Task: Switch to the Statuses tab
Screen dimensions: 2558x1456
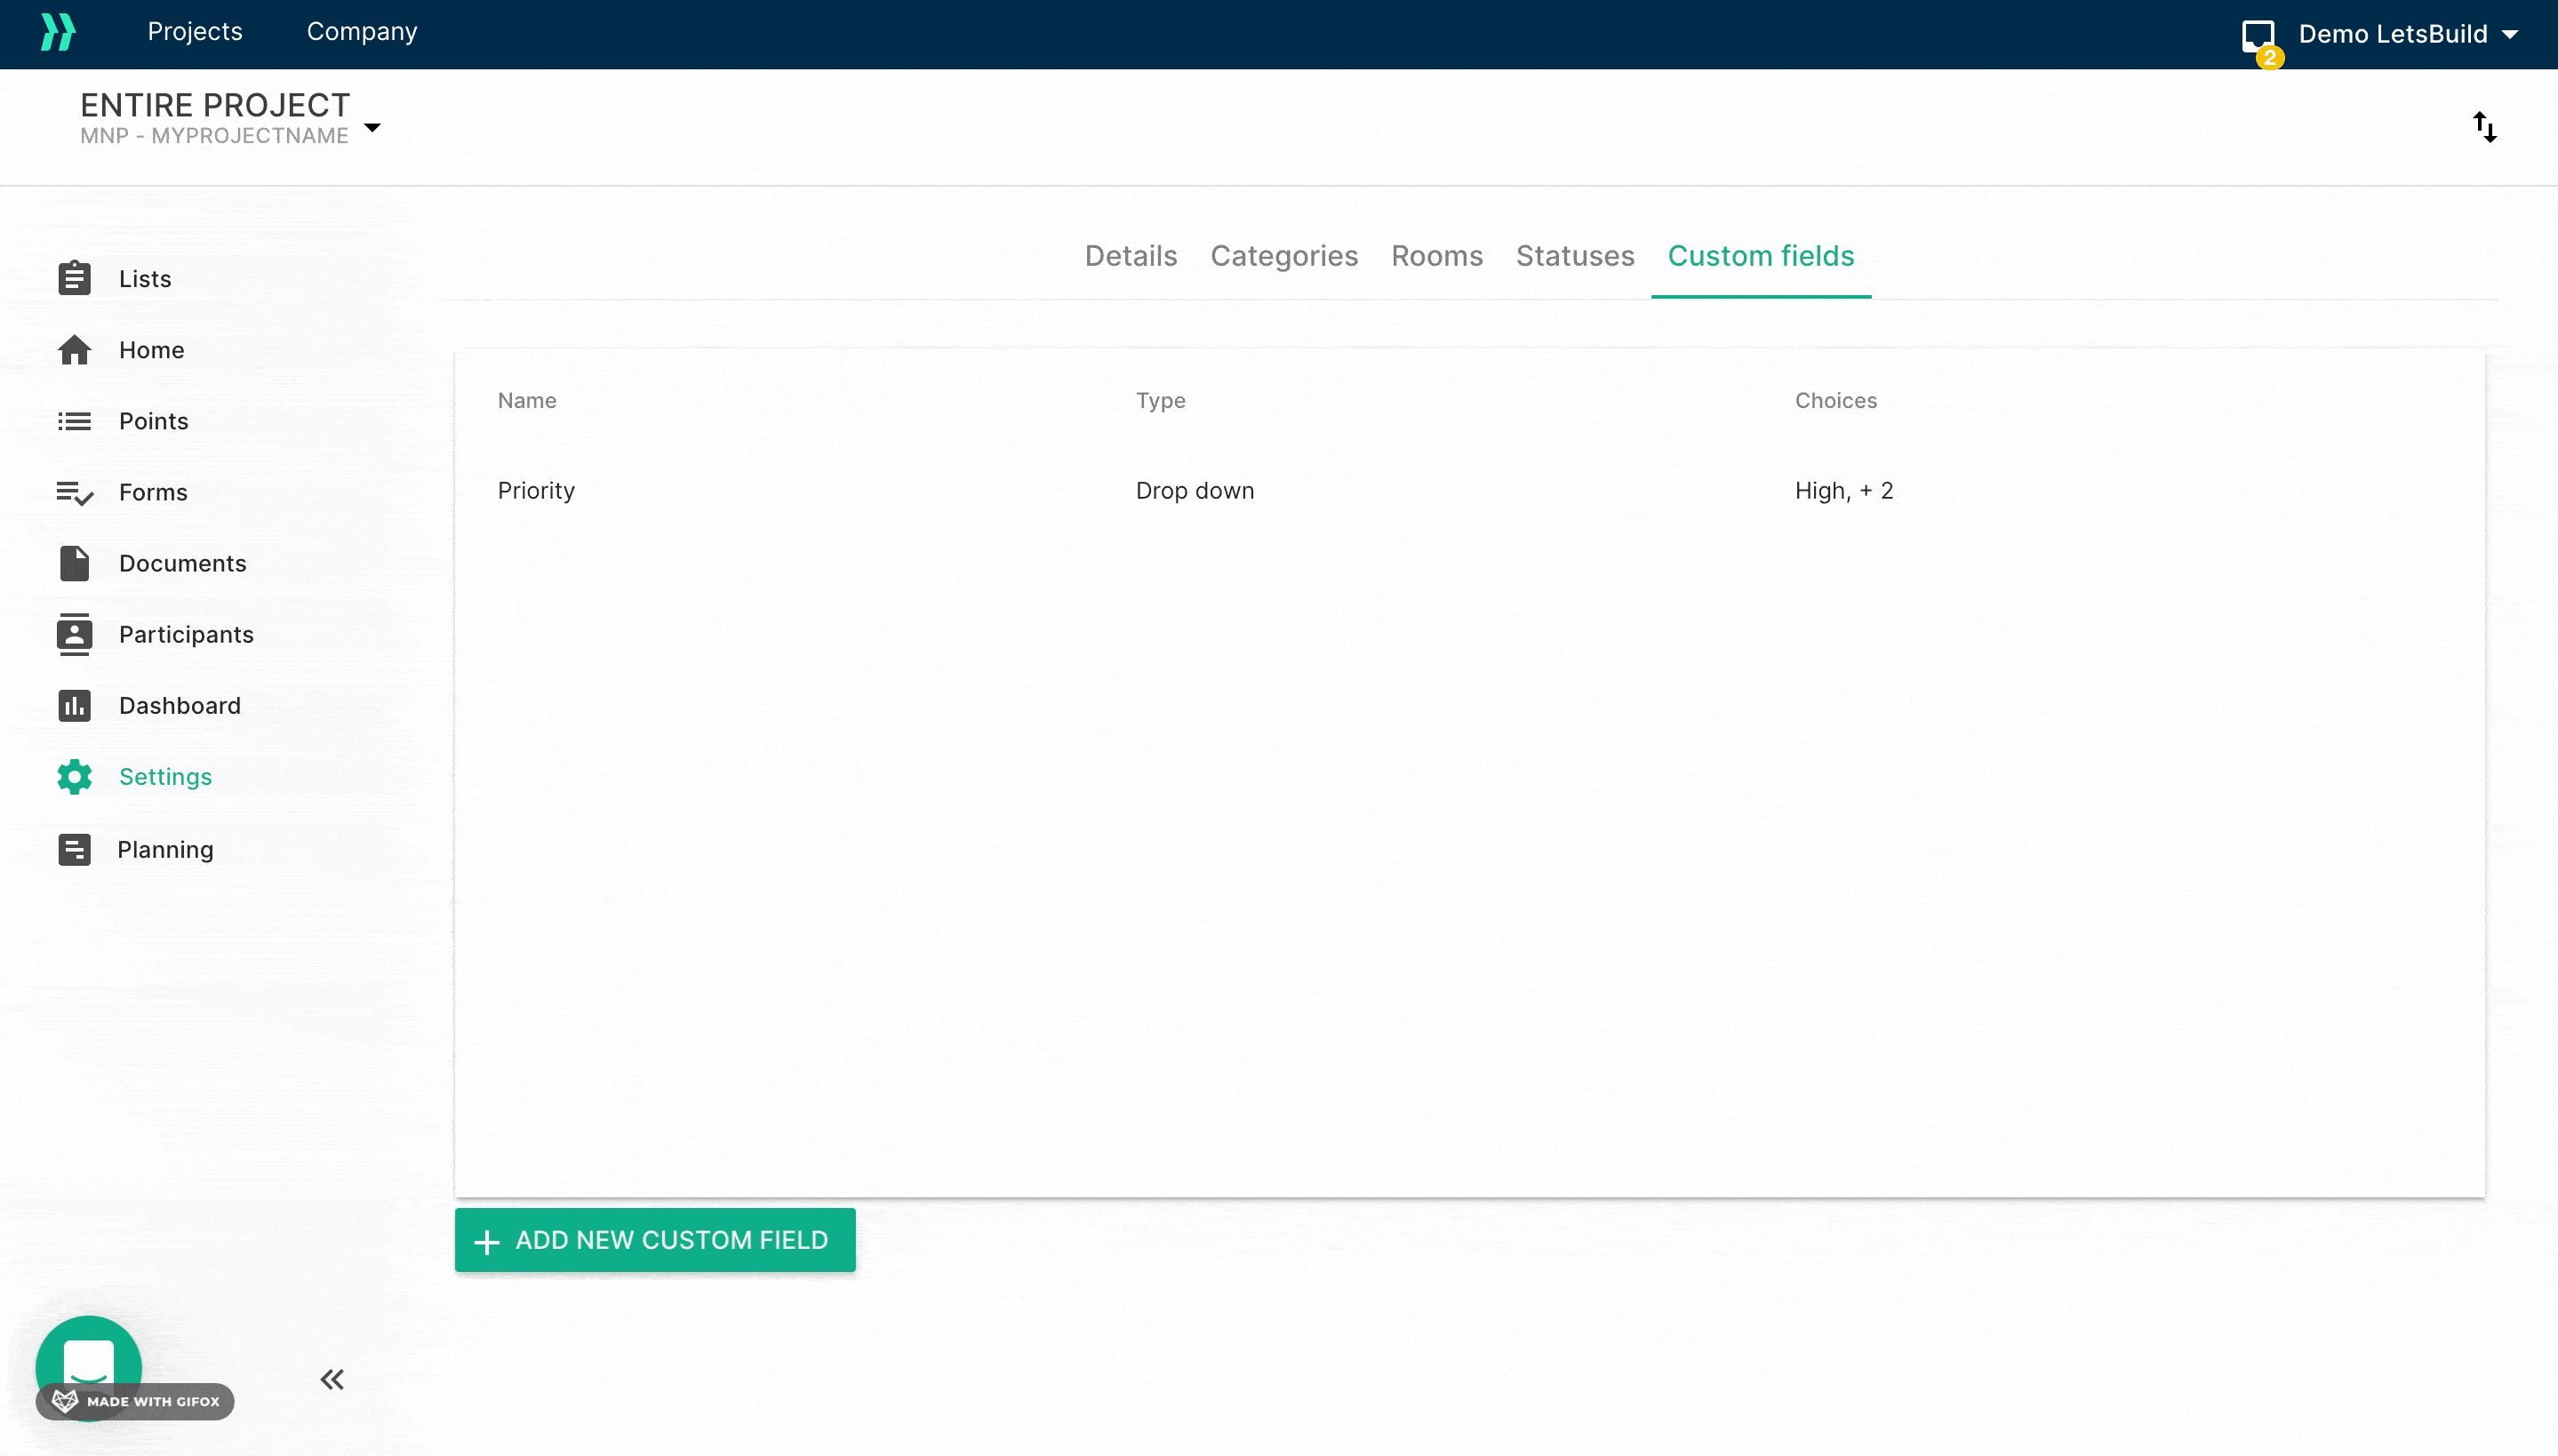Action: (x=1574, y=256)
